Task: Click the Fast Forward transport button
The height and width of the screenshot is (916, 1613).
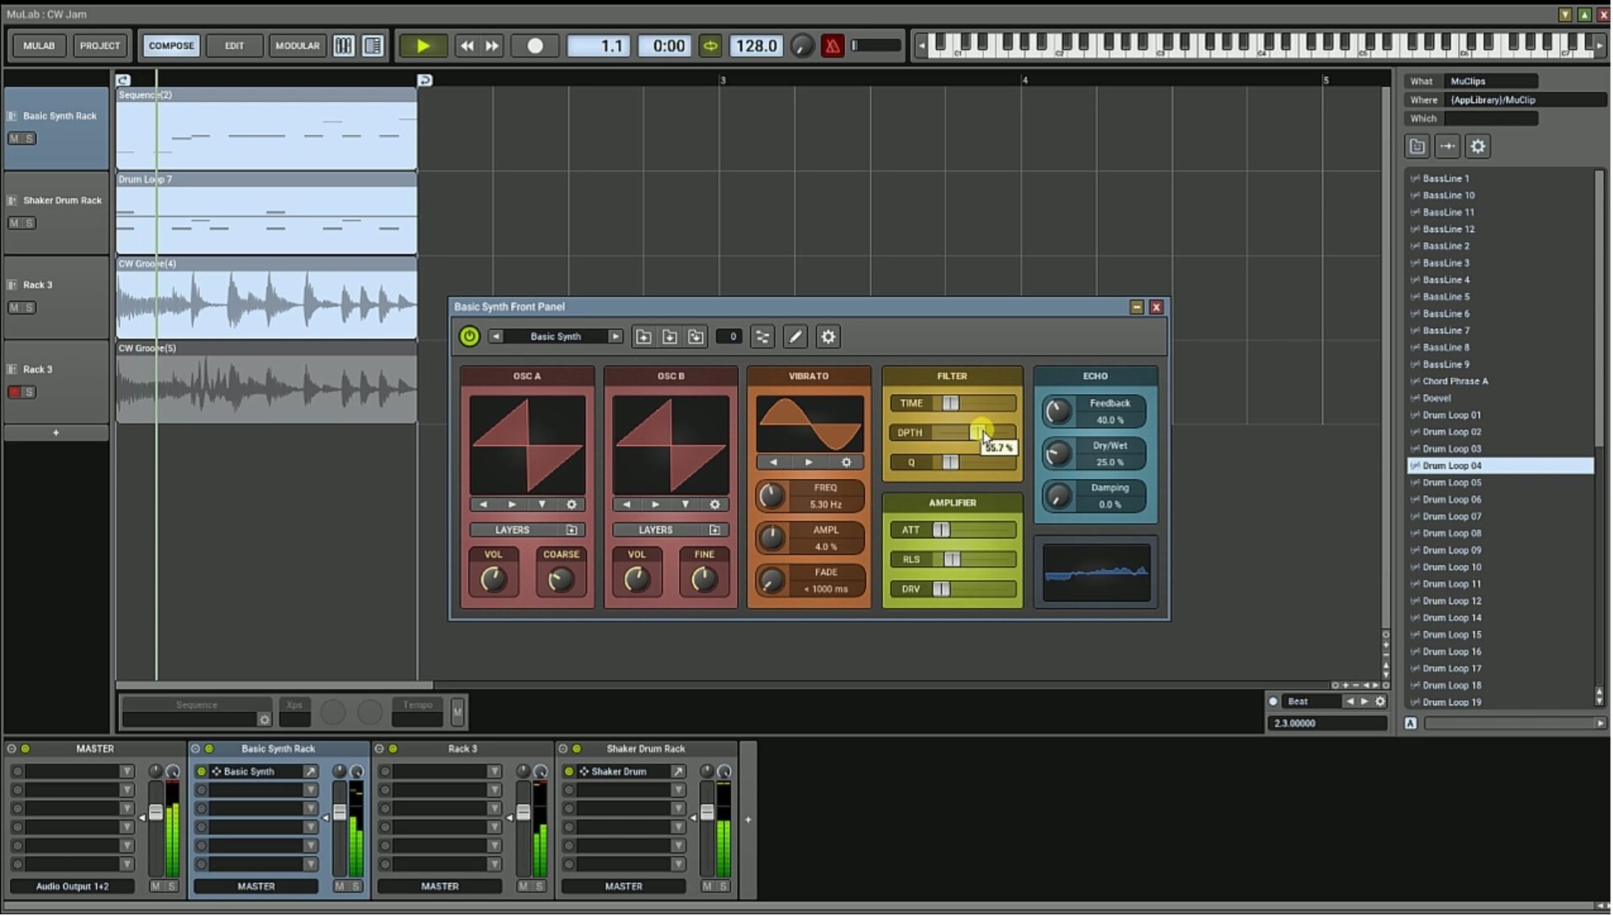Action: 492,46
